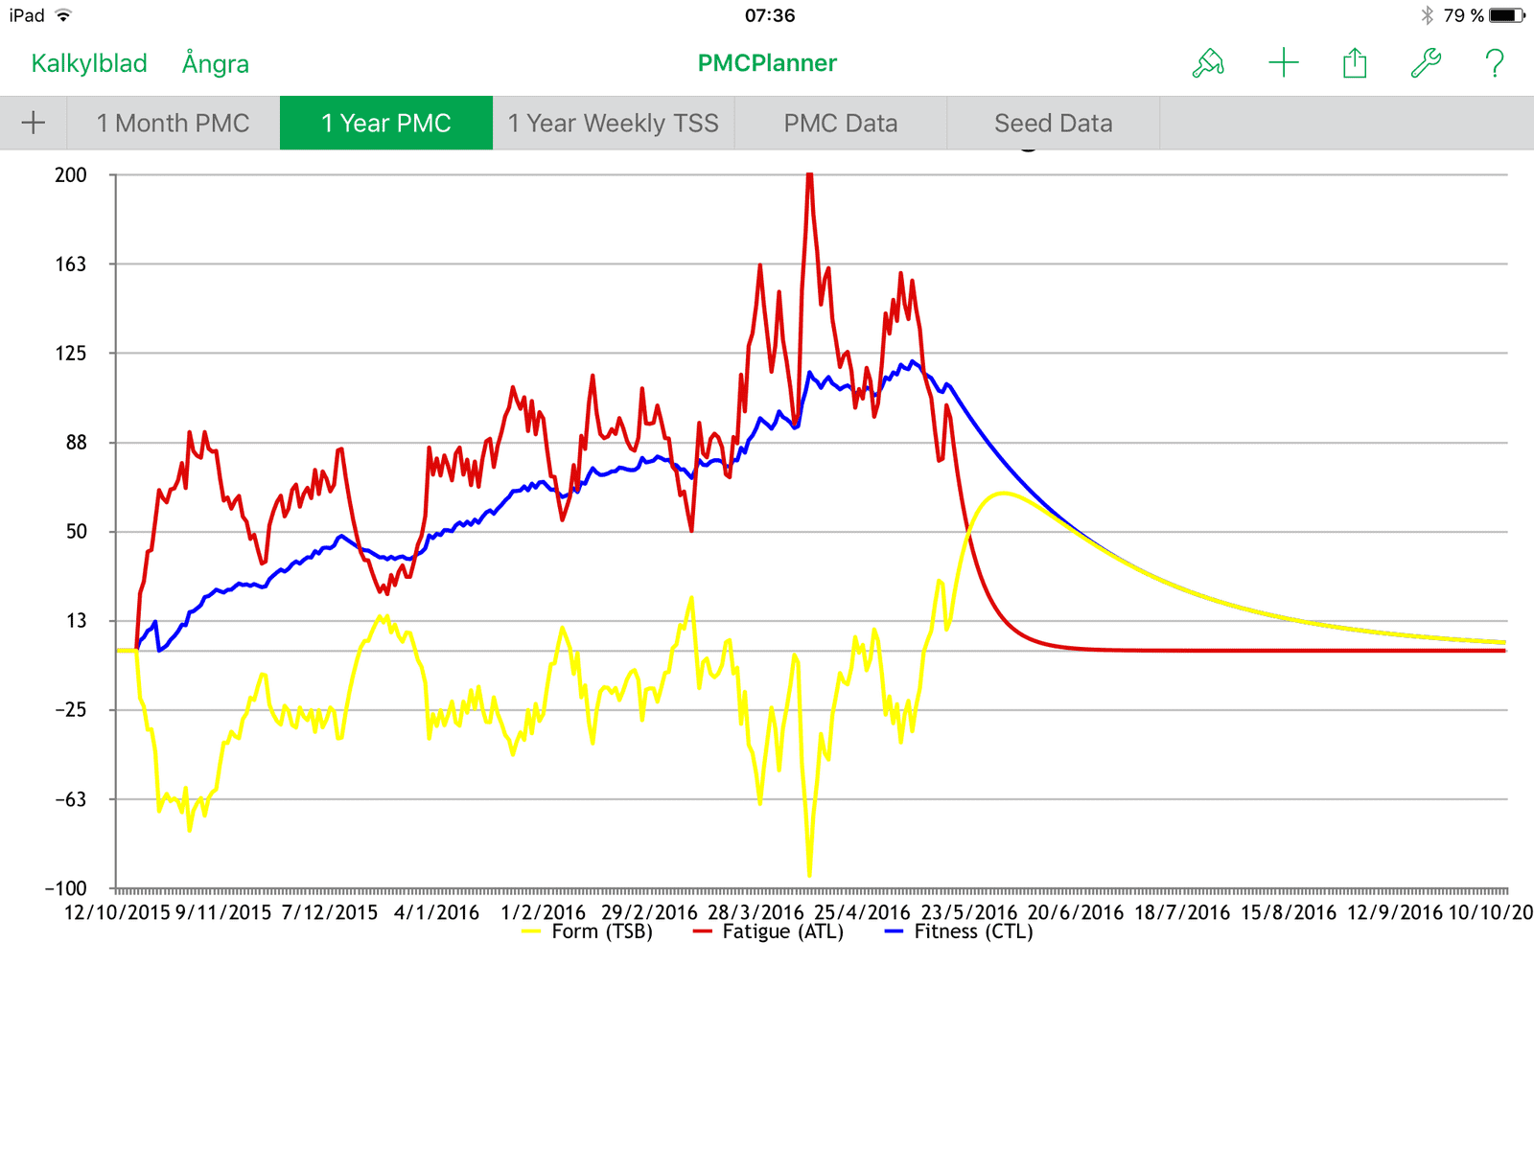Image resolution: width=1534 pixels, height=1150 pixels.
Task: Tap the active 1 Year PMC tab
Action: [385, 123]
